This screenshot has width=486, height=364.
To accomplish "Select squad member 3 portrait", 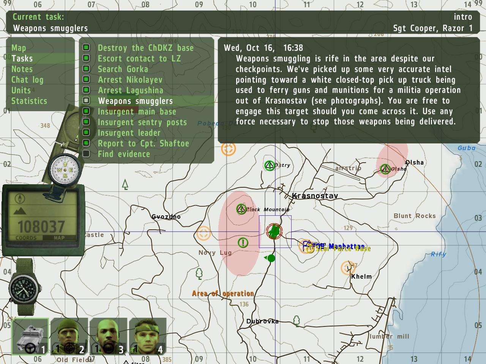I will pos(109,337).
